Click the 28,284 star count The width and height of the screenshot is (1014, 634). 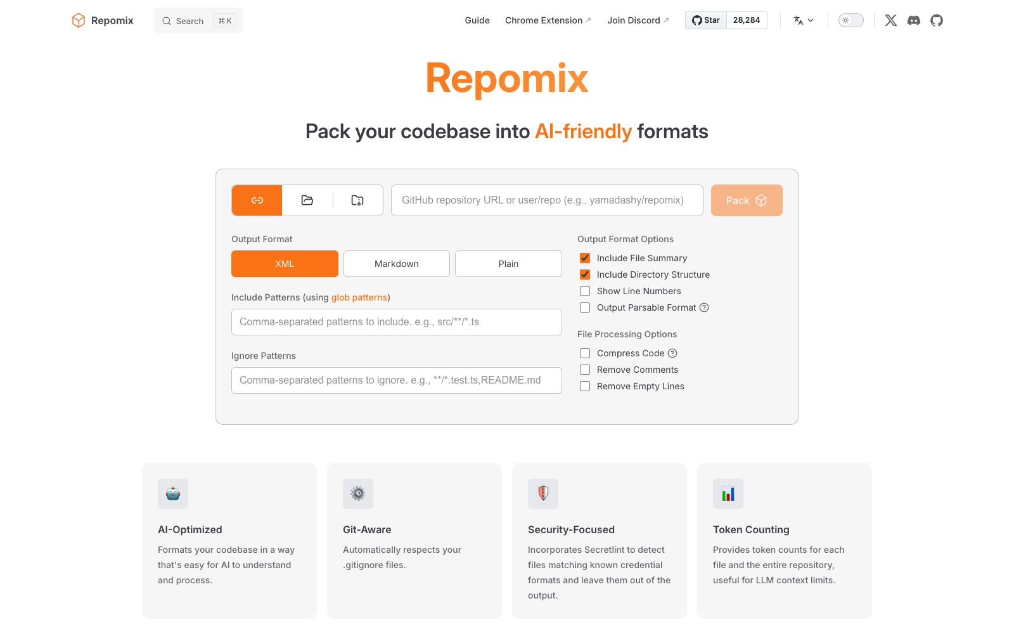coord(747,20)
